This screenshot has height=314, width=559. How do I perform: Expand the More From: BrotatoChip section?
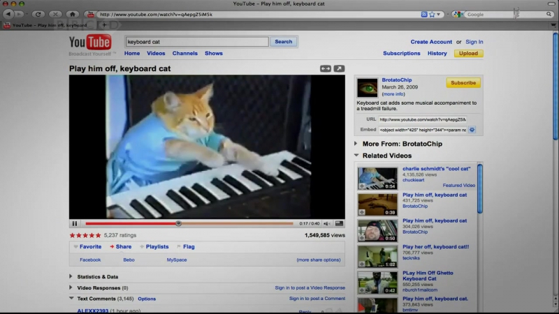[x=357, y=144]
